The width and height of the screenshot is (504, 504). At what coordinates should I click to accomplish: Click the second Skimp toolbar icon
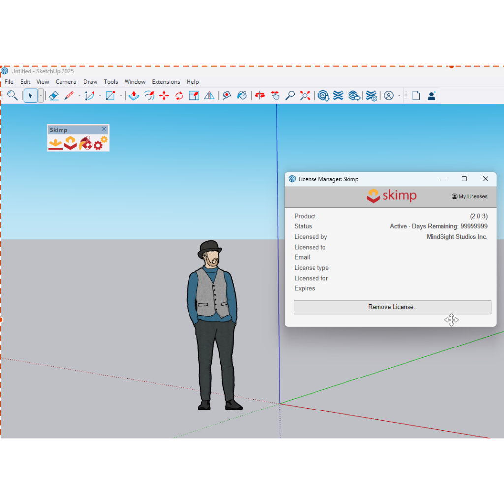70,143
